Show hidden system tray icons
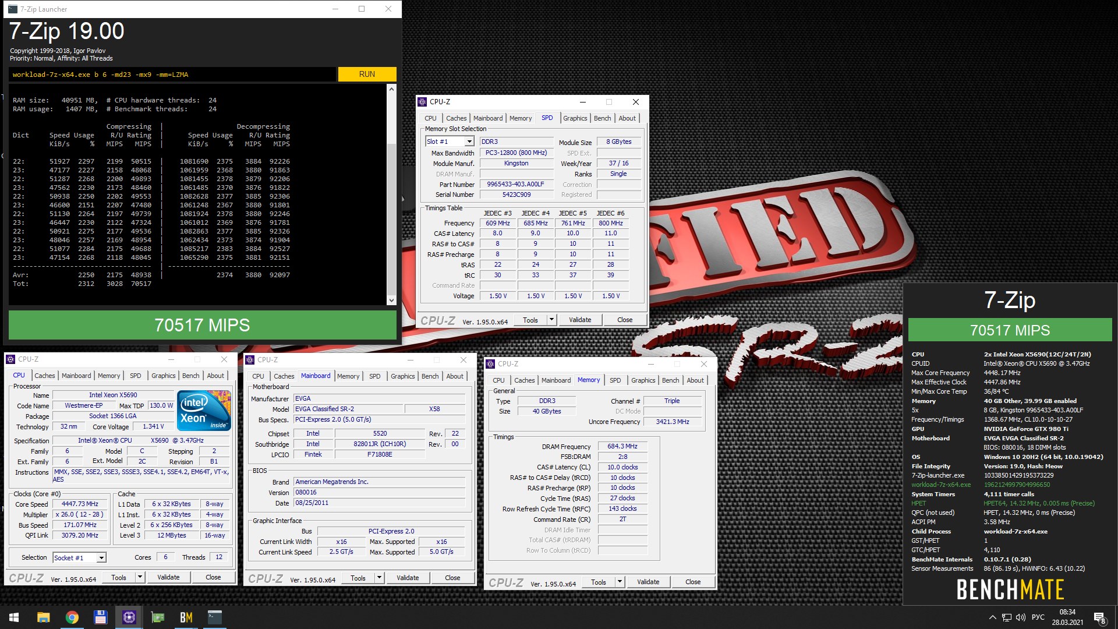 992,617
